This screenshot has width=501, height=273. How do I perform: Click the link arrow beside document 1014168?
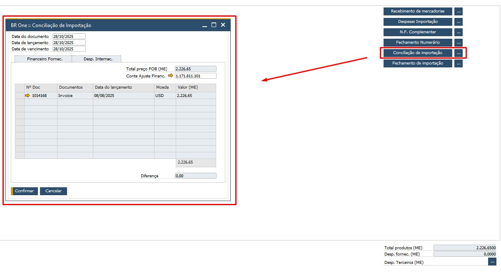(27, 96)
